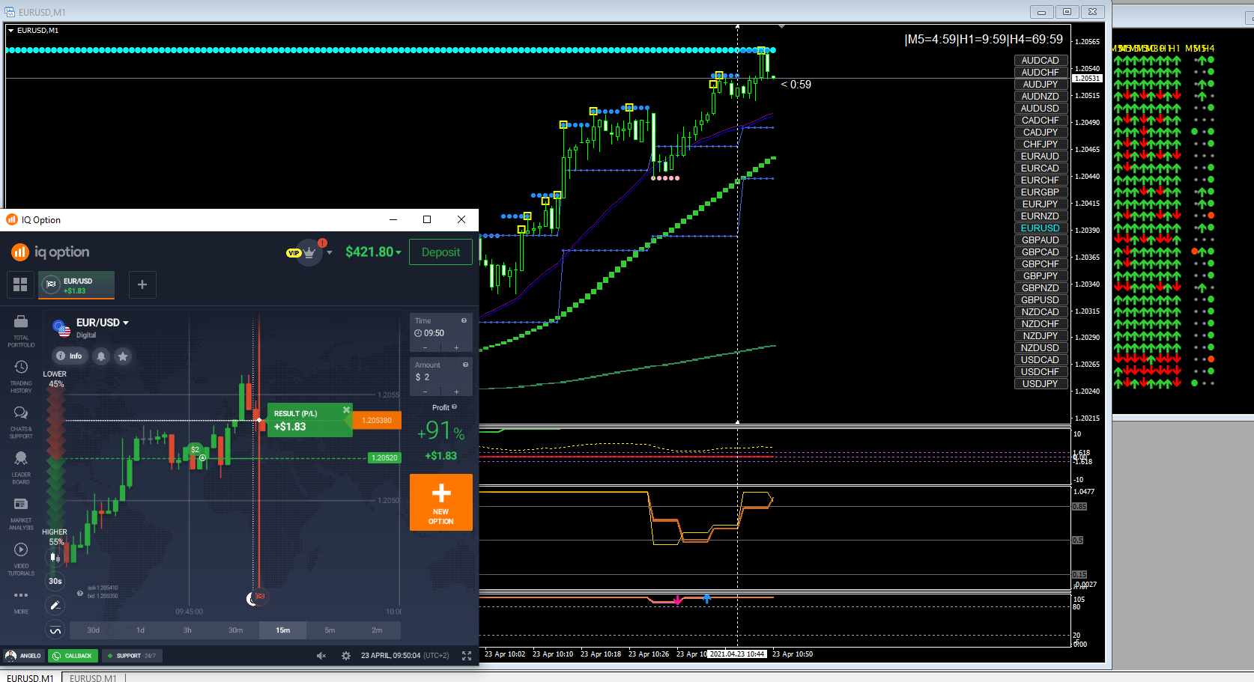Screen dimensions: 1254x682
Task: Open the multi-chart grid layout
Action: coord(20,284)
